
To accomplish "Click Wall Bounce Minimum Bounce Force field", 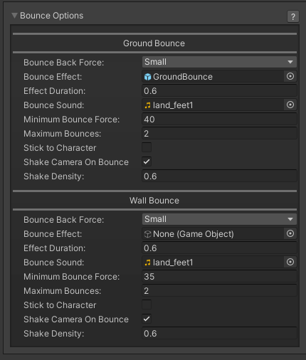I will [x=219, y=277].
